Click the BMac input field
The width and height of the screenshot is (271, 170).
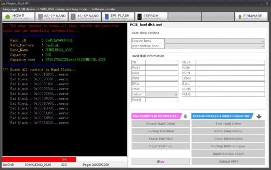162,84
